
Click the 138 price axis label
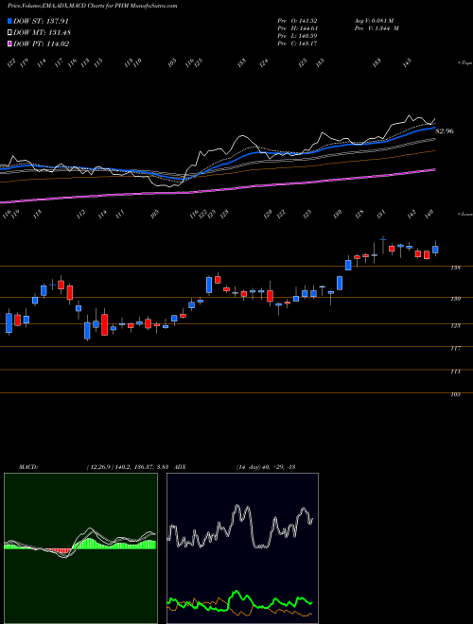click(x=455, y=268)
